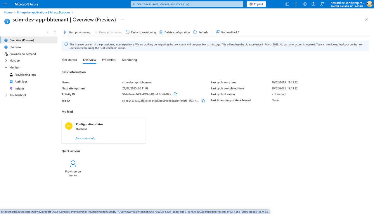
Task: Open the notifications bell
Action: click(x=296, y=4)
